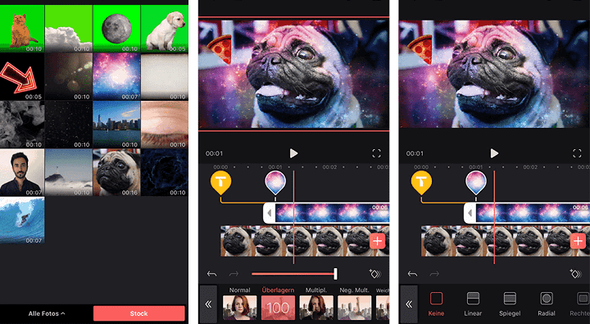Tap the pizza sticker in the right preview
The height and width of the screenshot is (324, 590).
[x=420, y=50]
